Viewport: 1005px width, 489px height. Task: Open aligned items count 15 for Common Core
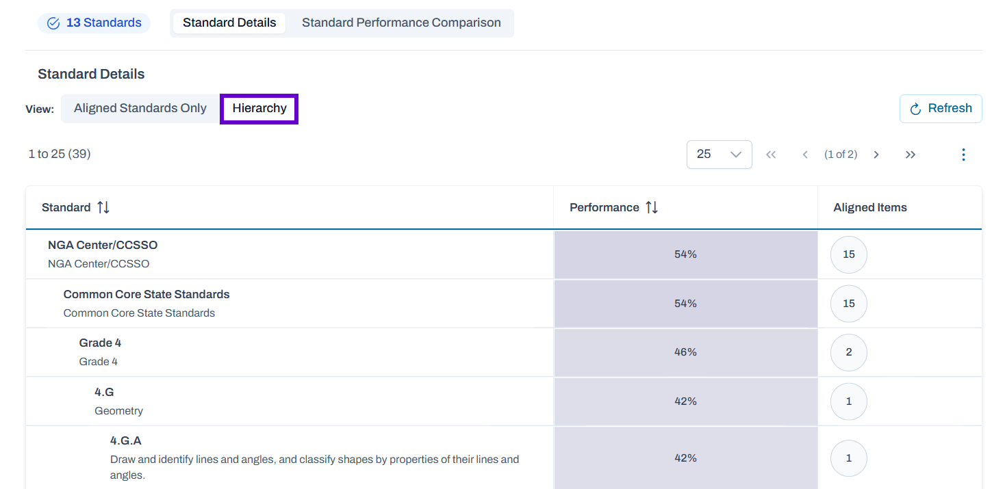tap(849, 303)
